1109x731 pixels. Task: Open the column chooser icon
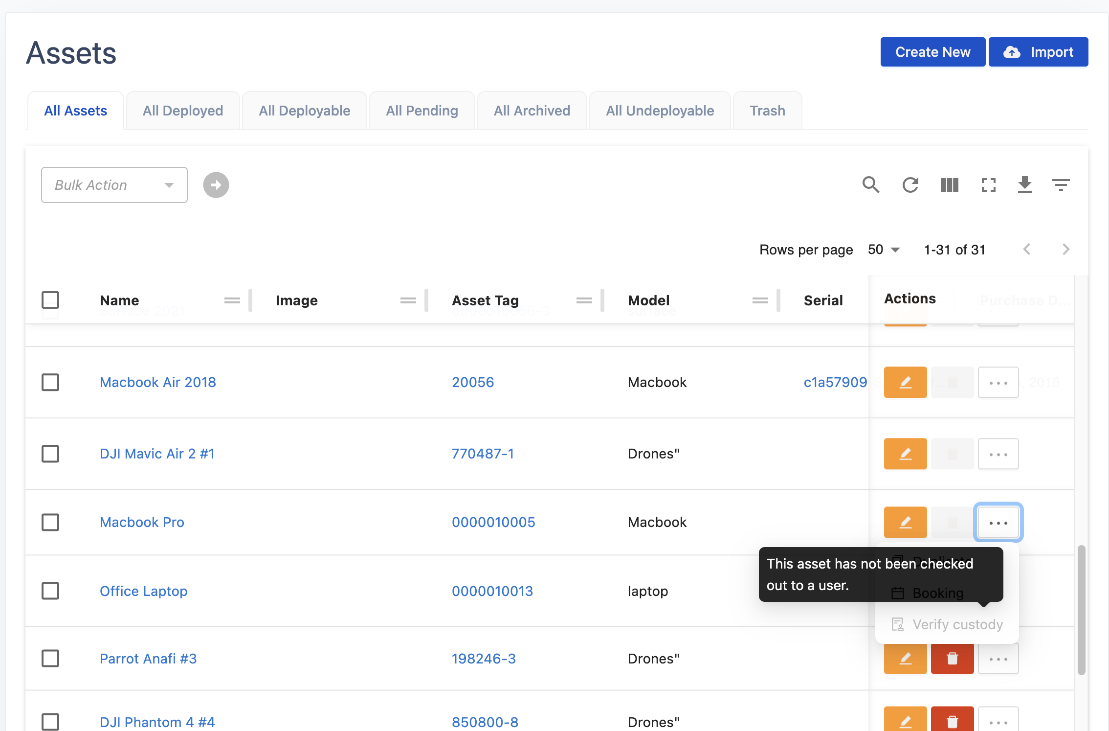point(949,185)
